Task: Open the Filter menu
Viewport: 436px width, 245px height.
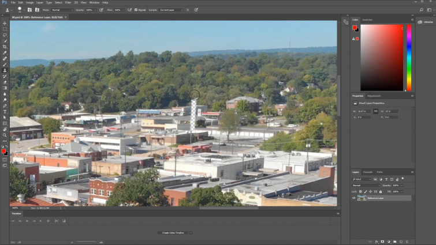Action: coord(68,2)
